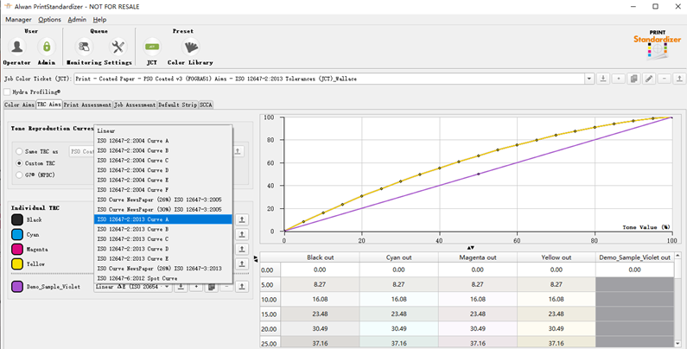
Task: Choose ISO 12647-2:2013 Curve E
Action: pos(163,258)
